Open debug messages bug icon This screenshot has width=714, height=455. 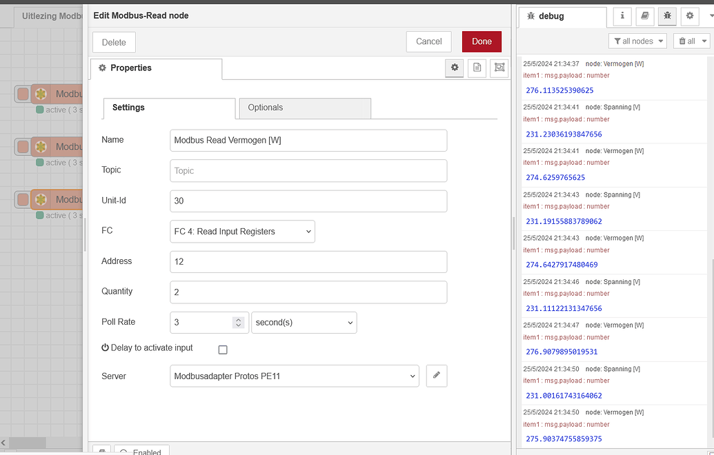tap(667, 16)
